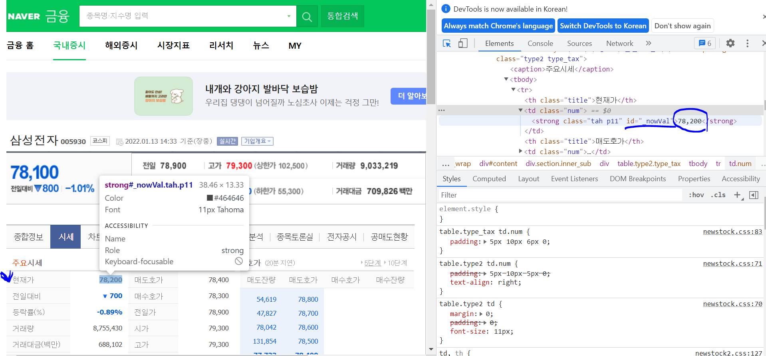The width and height of the screenshot is (766, 356).
Task: Click the info icon in DevTools language banner
Action: pos(446,9)
